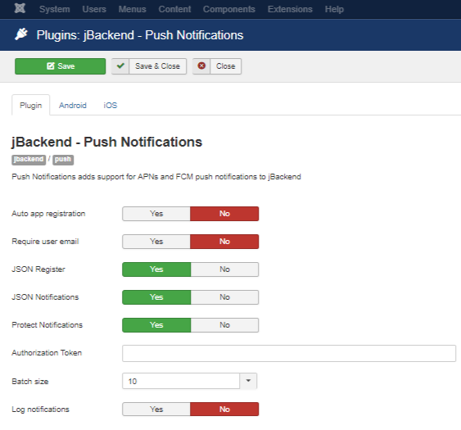Set Auto app registration to Yes
The height and width of the screenshot is (430, 461).
point(156,214)
